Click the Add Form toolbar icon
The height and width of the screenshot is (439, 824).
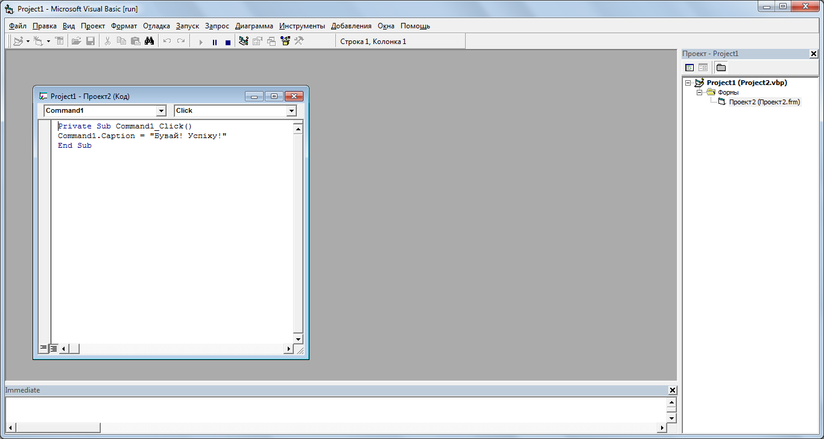click(x=38, y=42)
